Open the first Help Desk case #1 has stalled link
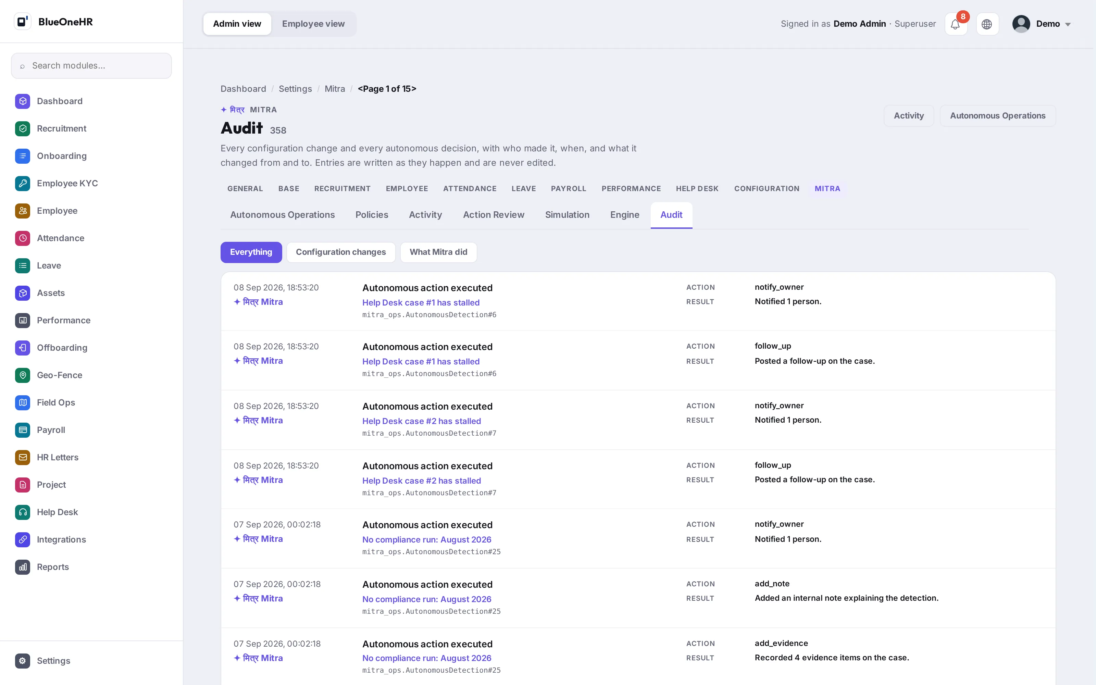The image size is (1096, 685). tap(421, 303)
